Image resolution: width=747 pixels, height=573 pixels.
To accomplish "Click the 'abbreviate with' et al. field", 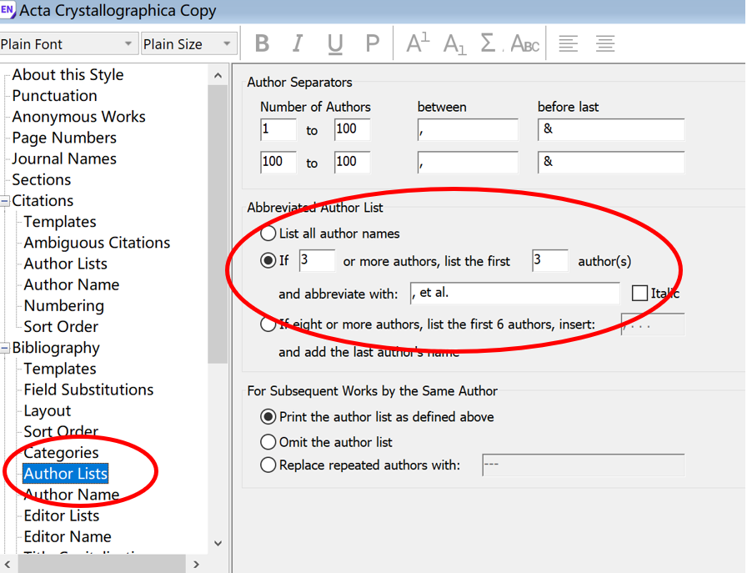I will pyautogui.click(x=515, y=294).
